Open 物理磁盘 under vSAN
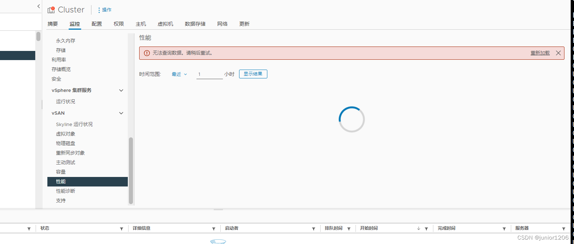This screenshot has width=574, height=244. (65, 143)
